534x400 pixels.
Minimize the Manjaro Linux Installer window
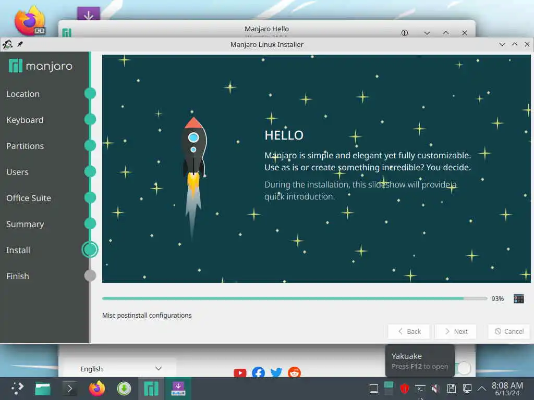click(x=502, y=44)
